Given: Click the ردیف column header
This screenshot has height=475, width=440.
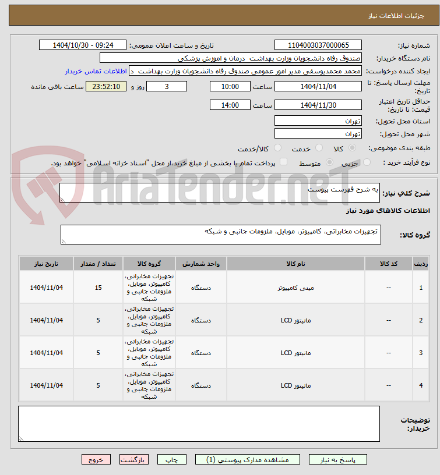Looking at the screenshot, I should [x=421, y=264].
